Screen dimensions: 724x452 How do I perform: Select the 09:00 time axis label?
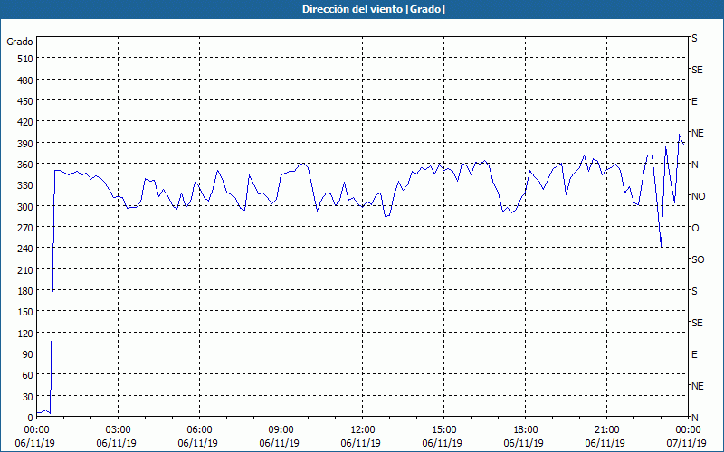[x=281, y=430]
